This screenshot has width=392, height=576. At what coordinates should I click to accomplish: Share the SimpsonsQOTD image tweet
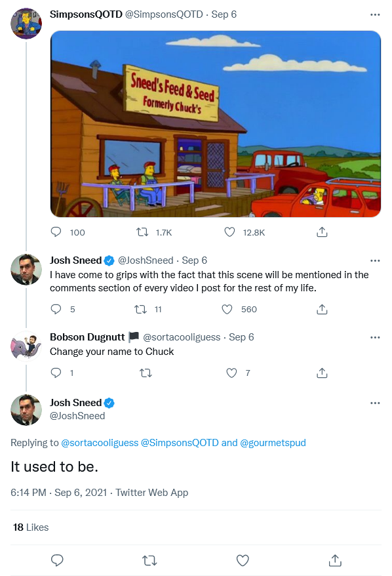coord(322,232)
